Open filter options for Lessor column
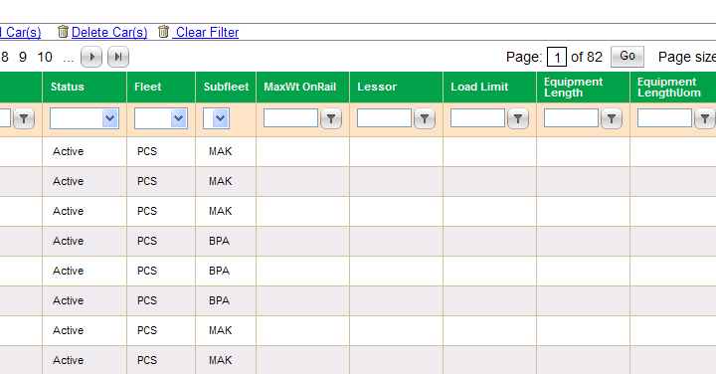Image resolution: width=716 pixels, height=374 pixels. pos(425,118)
